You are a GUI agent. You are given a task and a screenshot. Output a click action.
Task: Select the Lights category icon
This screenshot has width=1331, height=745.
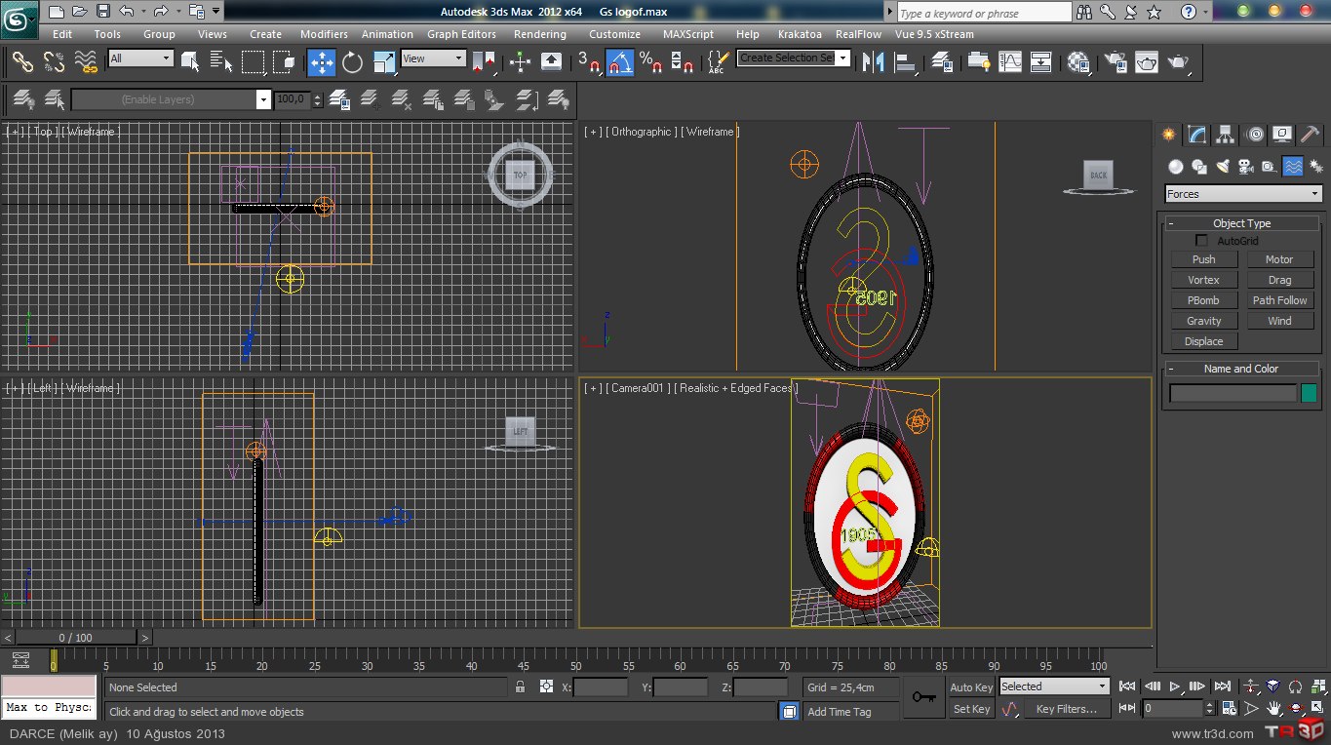coord(1223,167)
